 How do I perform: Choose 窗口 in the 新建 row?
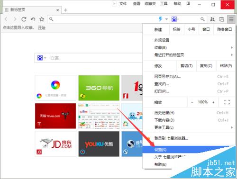pyautogui.click(x=206, y=29)
